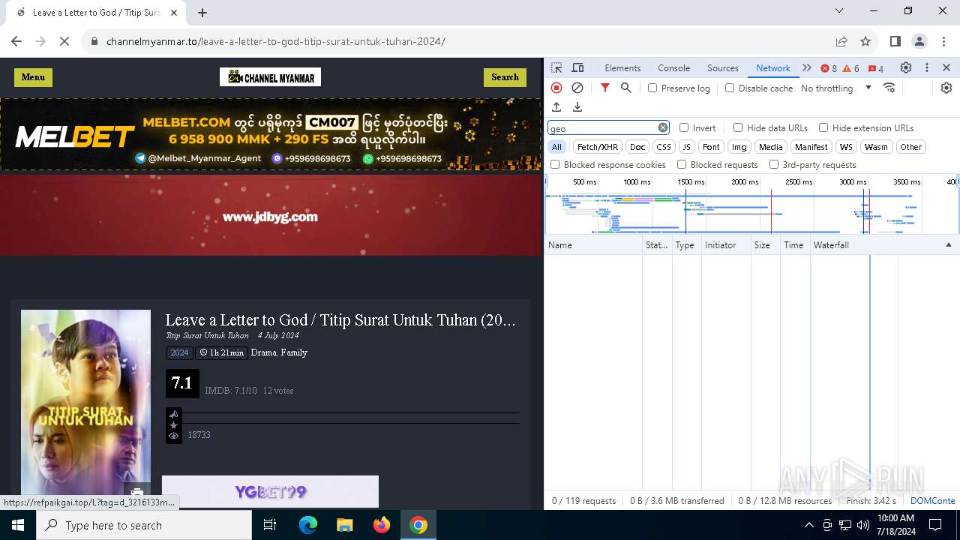The width and height of the screenshot is (960, 540).
Task: Check Hide data URLs
Action: coord(738,127)
